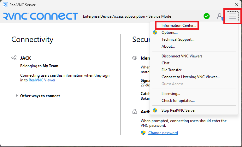242x147 pixels.
Task: Click the shield icon beside Stop RealVNC Server
Action: [x=155, y=110]
